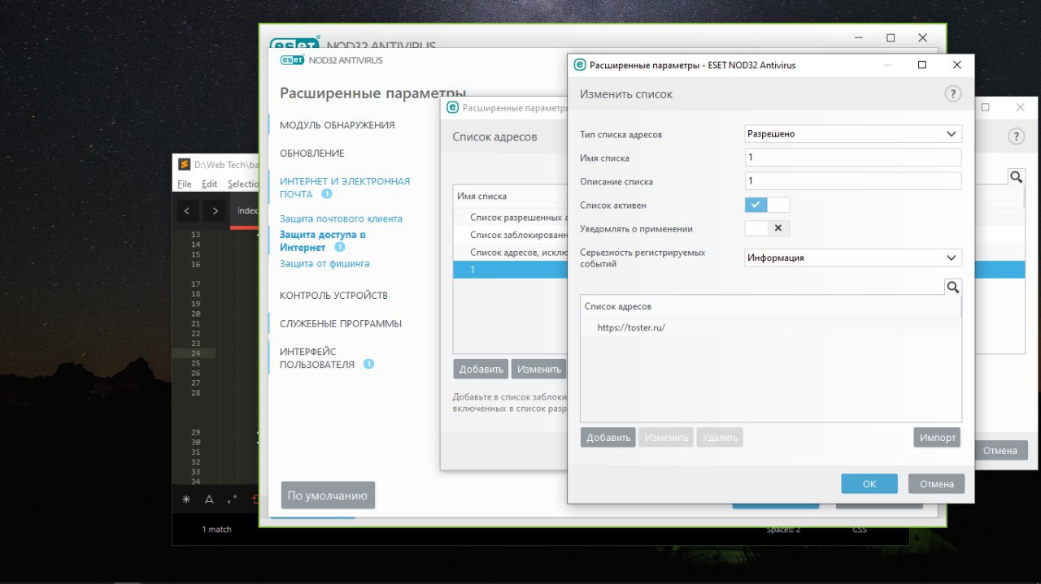Image resolution: width=1041 pixels, height=584 pixels.
Task: Click the search magnifier above Список адресов table
Action: coord(952,287)
